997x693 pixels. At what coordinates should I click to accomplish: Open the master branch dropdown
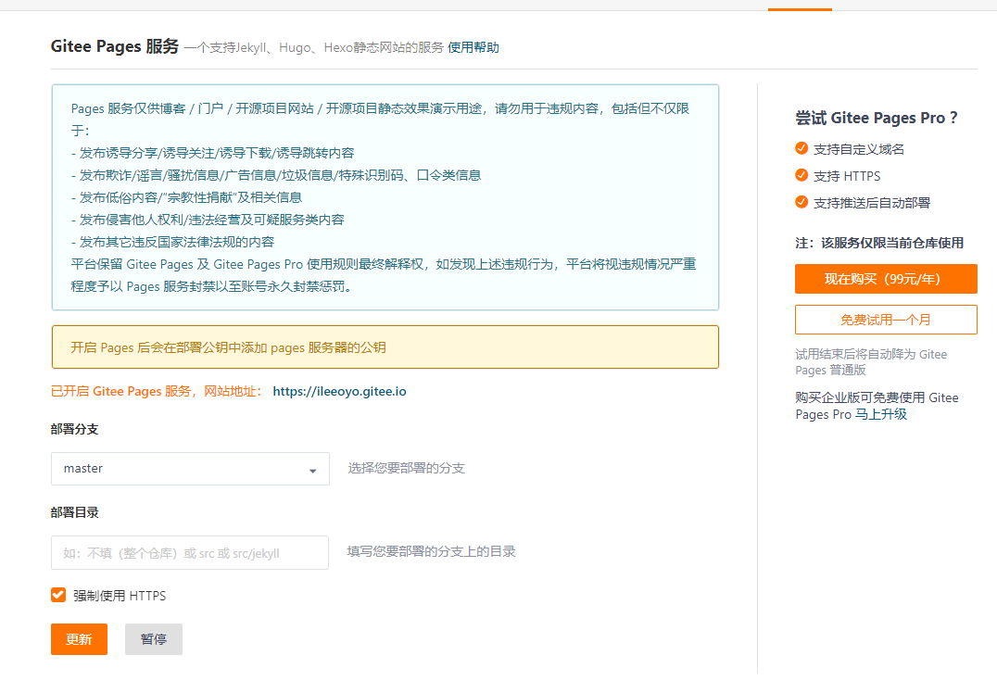click(x=190, y=469)
